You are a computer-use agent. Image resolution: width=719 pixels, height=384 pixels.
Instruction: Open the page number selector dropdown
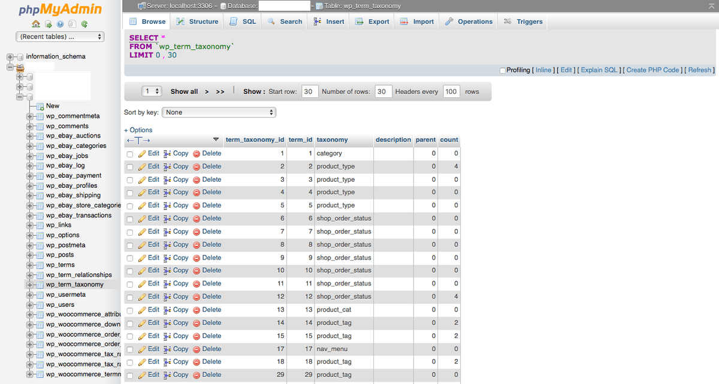[x=152, y=92]
